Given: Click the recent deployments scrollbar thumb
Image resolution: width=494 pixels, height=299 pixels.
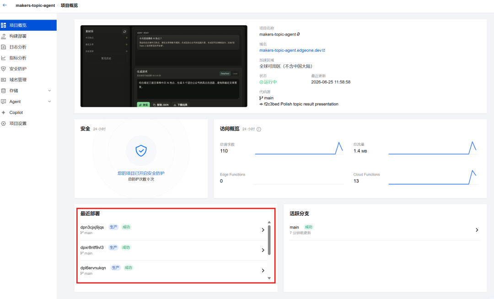Looking at the screenshot, I should pyautogui.click(x=269, y=240).
